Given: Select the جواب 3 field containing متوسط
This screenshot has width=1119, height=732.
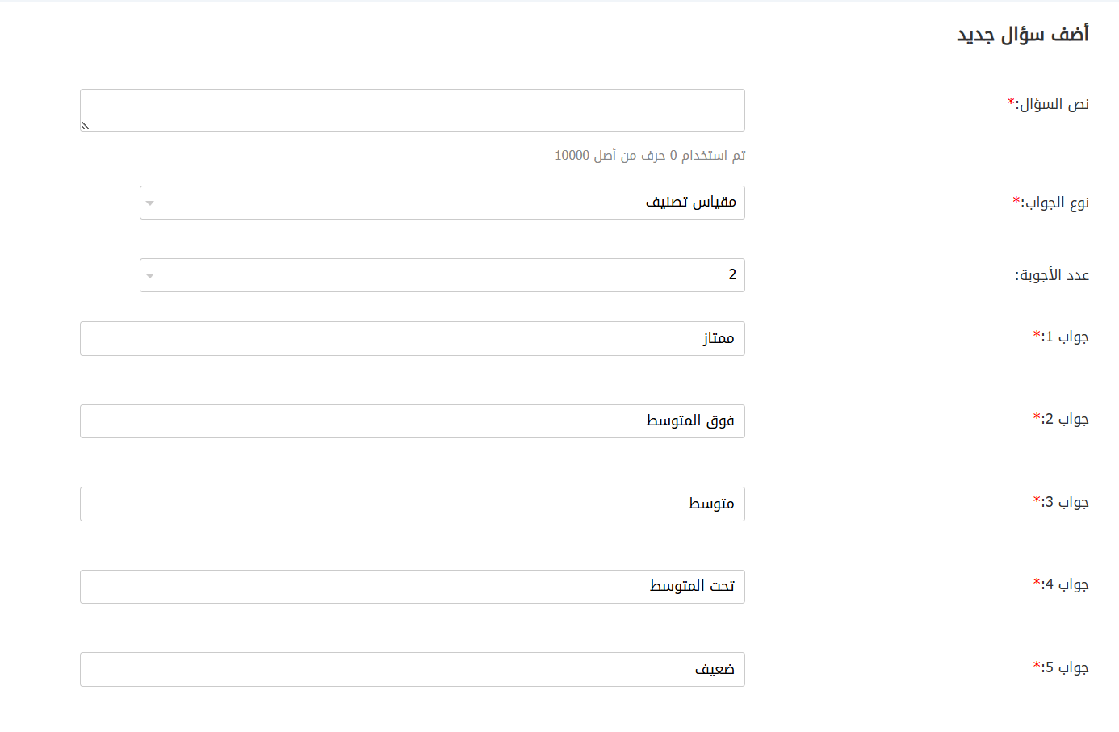Looking at the screenshot, I should pyautogui.click(x=412, y=504).
